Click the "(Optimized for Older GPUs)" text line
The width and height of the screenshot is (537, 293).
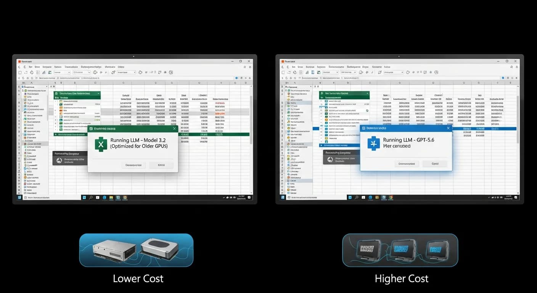[139, 146]
